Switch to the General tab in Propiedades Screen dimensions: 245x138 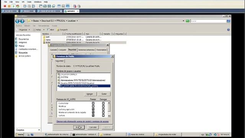click(x=53, y=50)
